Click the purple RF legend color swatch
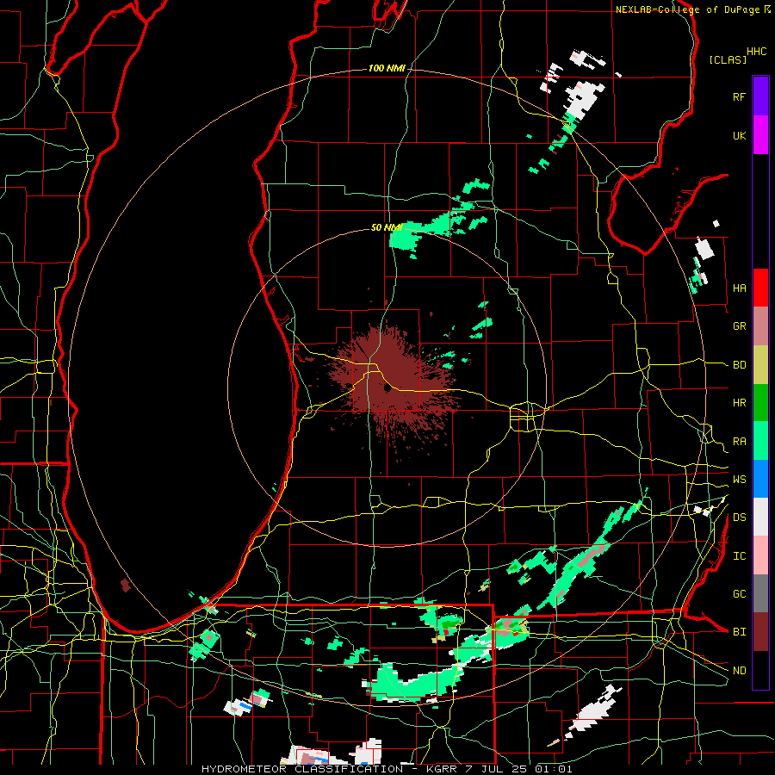This screenshot has height=775, width=775. [760, 96]
